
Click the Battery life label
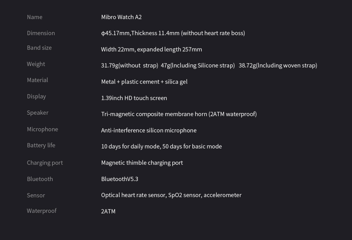click(x=41, y=145)
